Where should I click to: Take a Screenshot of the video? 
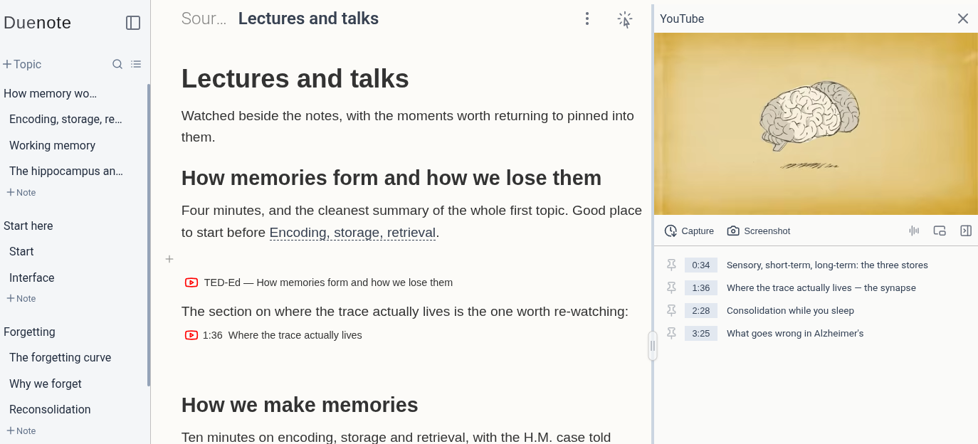click(x=759, y=231)
